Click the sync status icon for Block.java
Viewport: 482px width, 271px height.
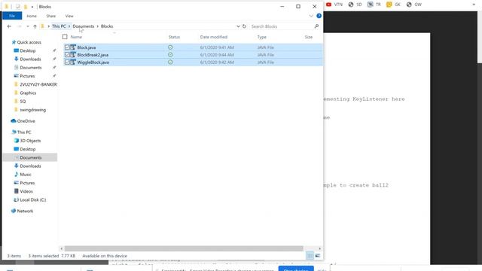pos(170,47)
